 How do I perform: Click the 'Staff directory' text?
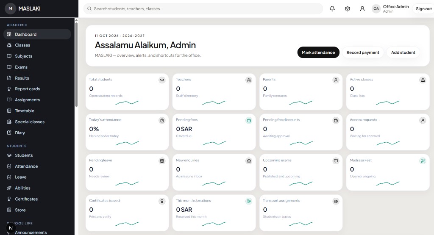(187, 96)
